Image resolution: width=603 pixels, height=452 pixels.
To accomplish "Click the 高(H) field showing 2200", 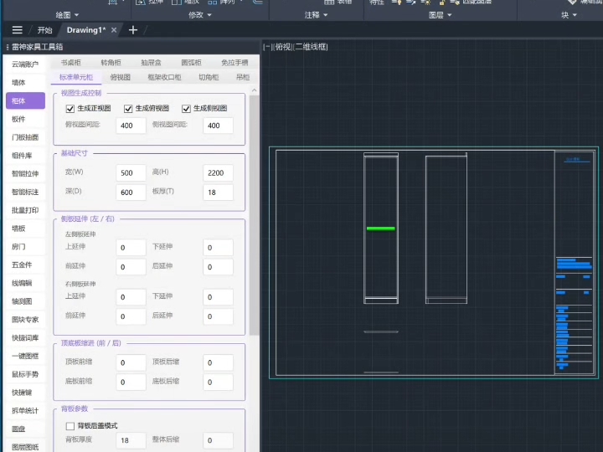I will tap(218, 173).
